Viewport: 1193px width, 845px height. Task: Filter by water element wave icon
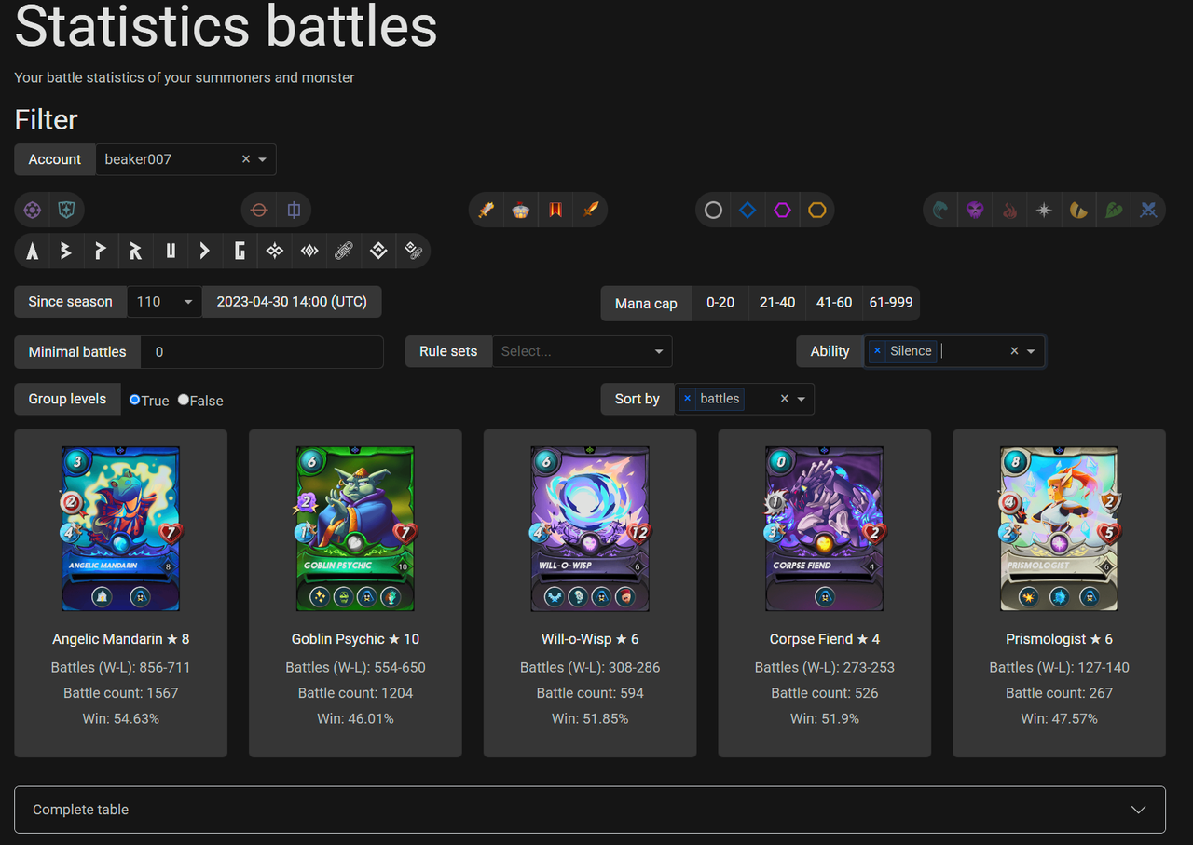(941, 211)
